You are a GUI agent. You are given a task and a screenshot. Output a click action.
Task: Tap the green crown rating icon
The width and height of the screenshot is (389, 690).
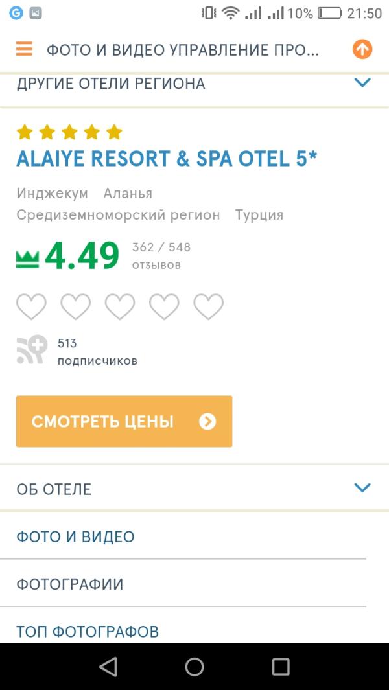(x=27, y=259)
